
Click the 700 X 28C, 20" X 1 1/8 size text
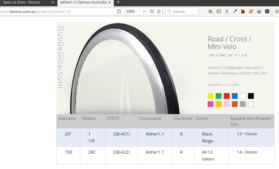228,55
